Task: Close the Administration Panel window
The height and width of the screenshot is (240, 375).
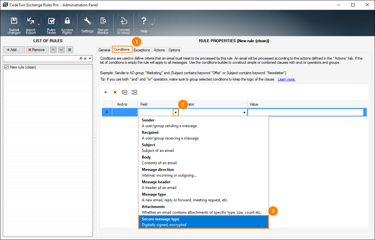Action: click(367, 5)
